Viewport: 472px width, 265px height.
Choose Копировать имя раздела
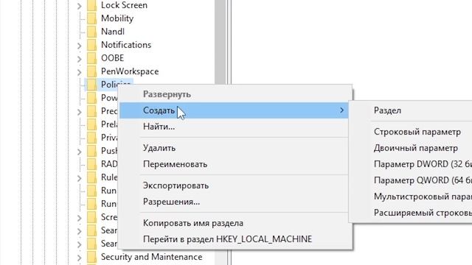pyautogui.click(x=234, y=223)
